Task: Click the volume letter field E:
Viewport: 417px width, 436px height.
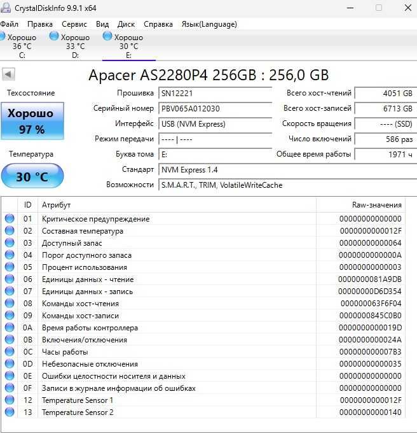Action: coord(215,154)
